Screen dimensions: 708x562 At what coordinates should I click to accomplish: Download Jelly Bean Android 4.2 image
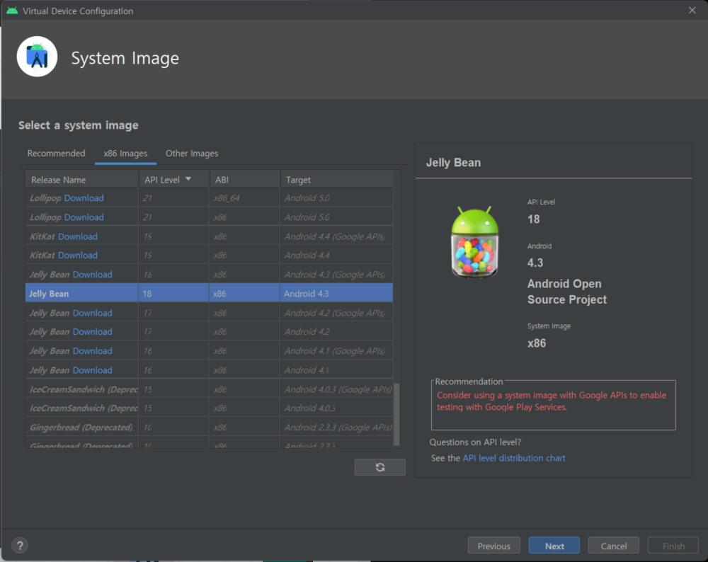pyautogui.click(x=93, y=332)
